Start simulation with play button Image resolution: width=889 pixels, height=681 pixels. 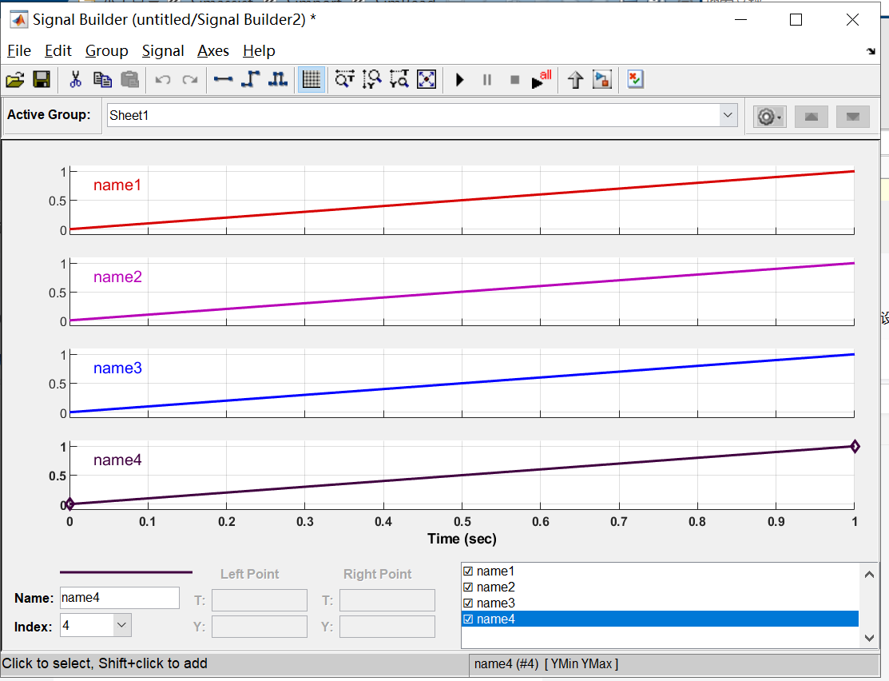pos(460,79)
